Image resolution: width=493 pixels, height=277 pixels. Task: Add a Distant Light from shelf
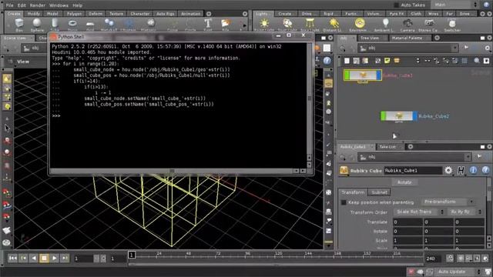(x=334, y=25)
